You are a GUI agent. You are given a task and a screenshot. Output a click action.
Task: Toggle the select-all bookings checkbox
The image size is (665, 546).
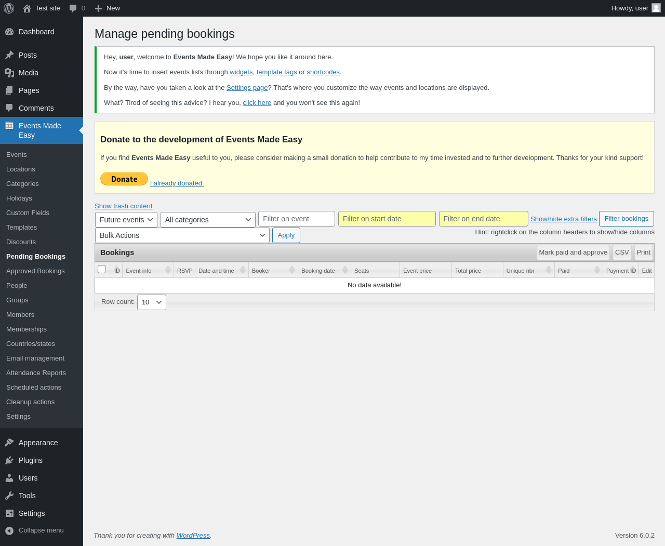(102, 269)
